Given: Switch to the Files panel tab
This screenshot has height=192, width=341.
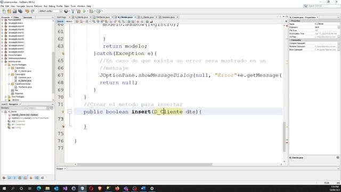Looking at the screenshot, I should pos(17,17).
